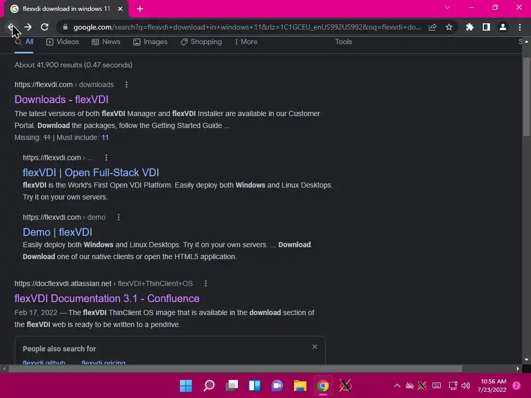
Task: Open the Chat app on the taskbar
Action: [x=277, y=386]
